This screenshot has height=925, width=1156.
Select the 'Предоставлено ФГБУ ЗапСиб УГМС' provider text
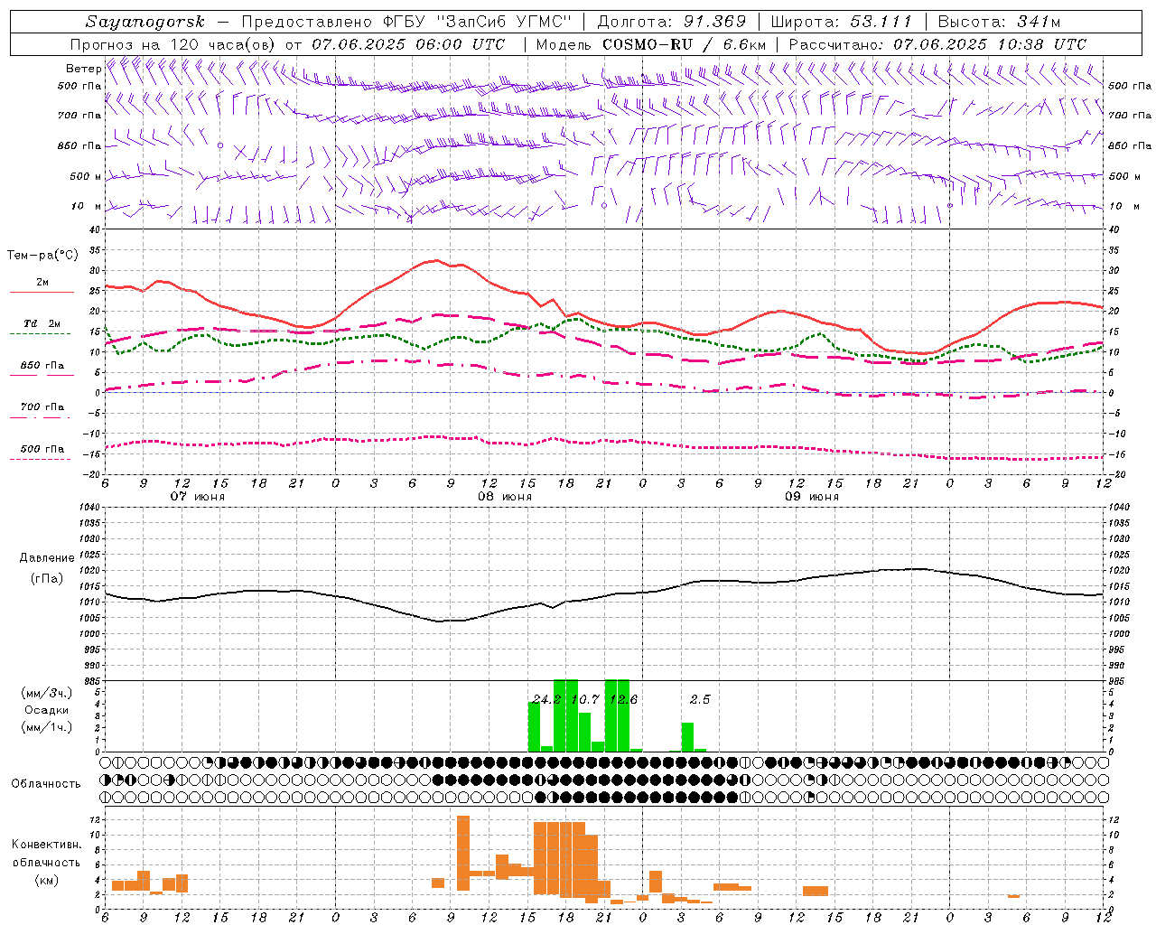point(407,22)
